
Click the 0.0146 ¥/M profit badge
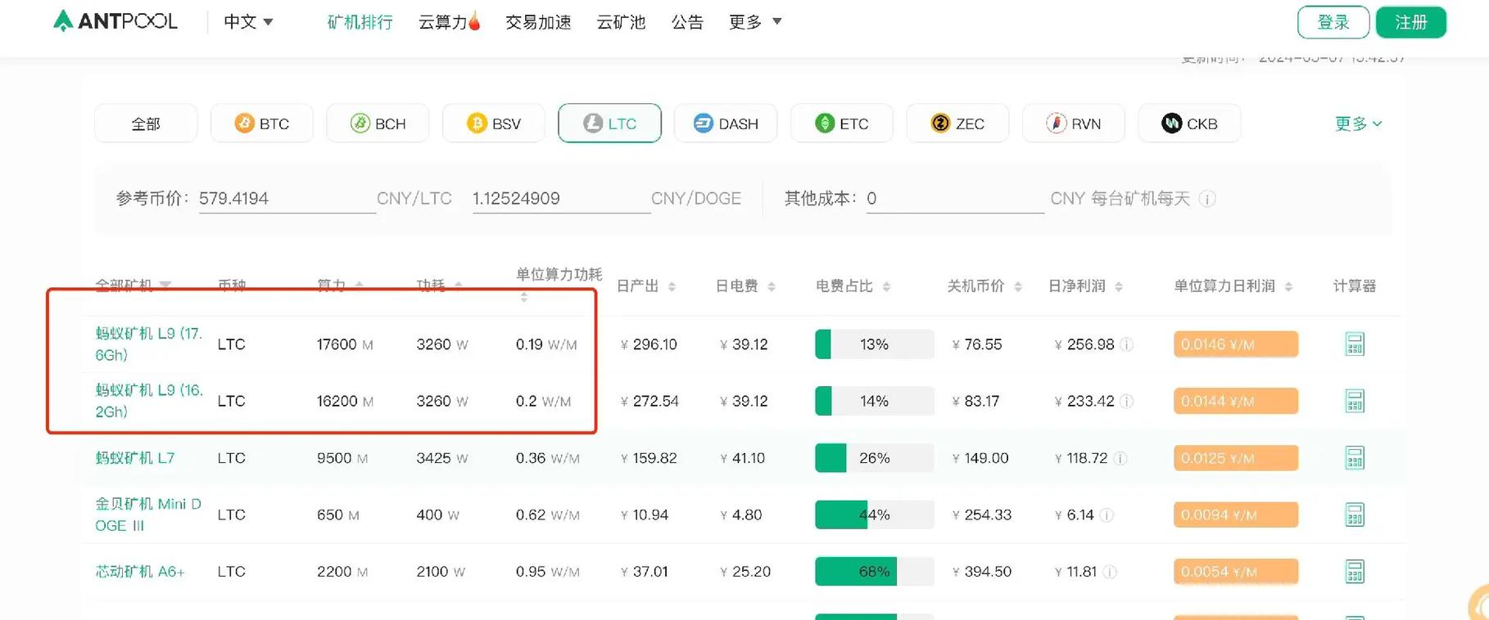(x=1235, y=344)
